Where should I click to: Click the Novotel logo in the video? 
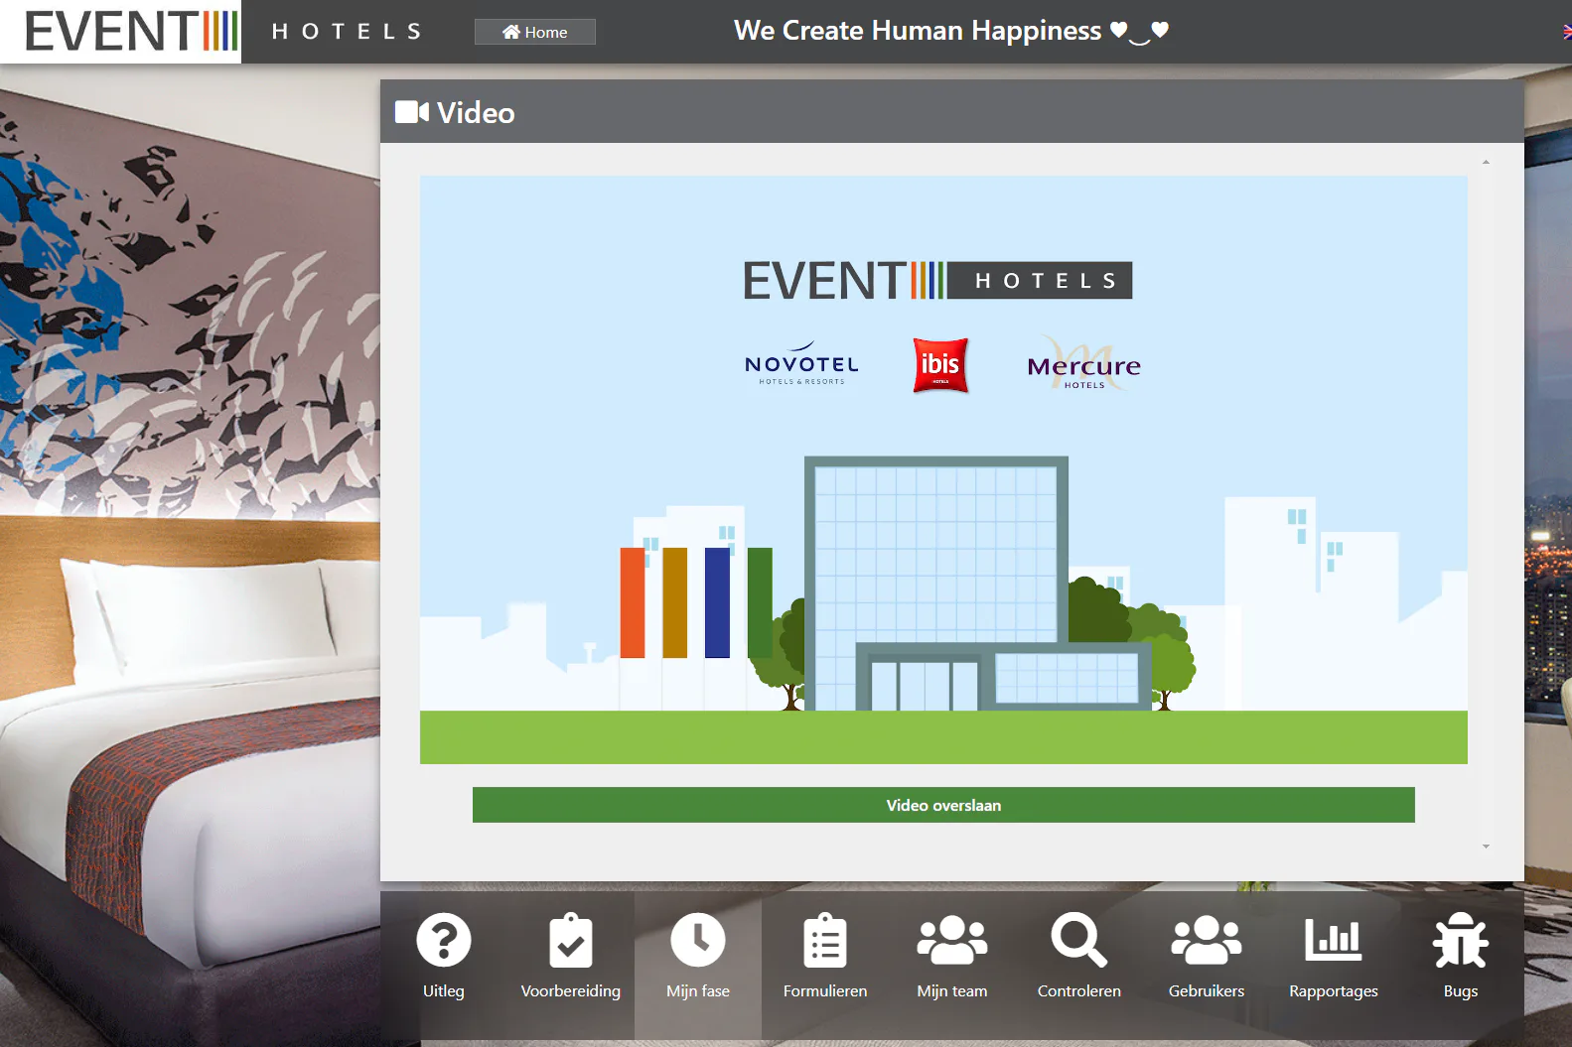[801, 365]
